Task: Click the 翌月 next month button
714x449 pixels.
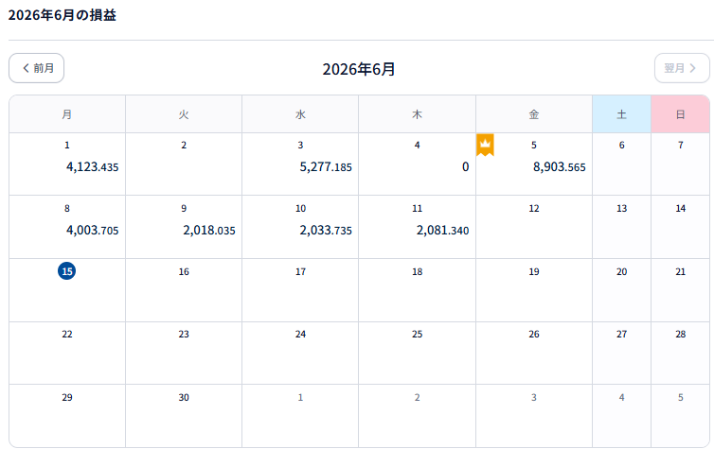Action: pyautogui.click(x=682, y=68)
